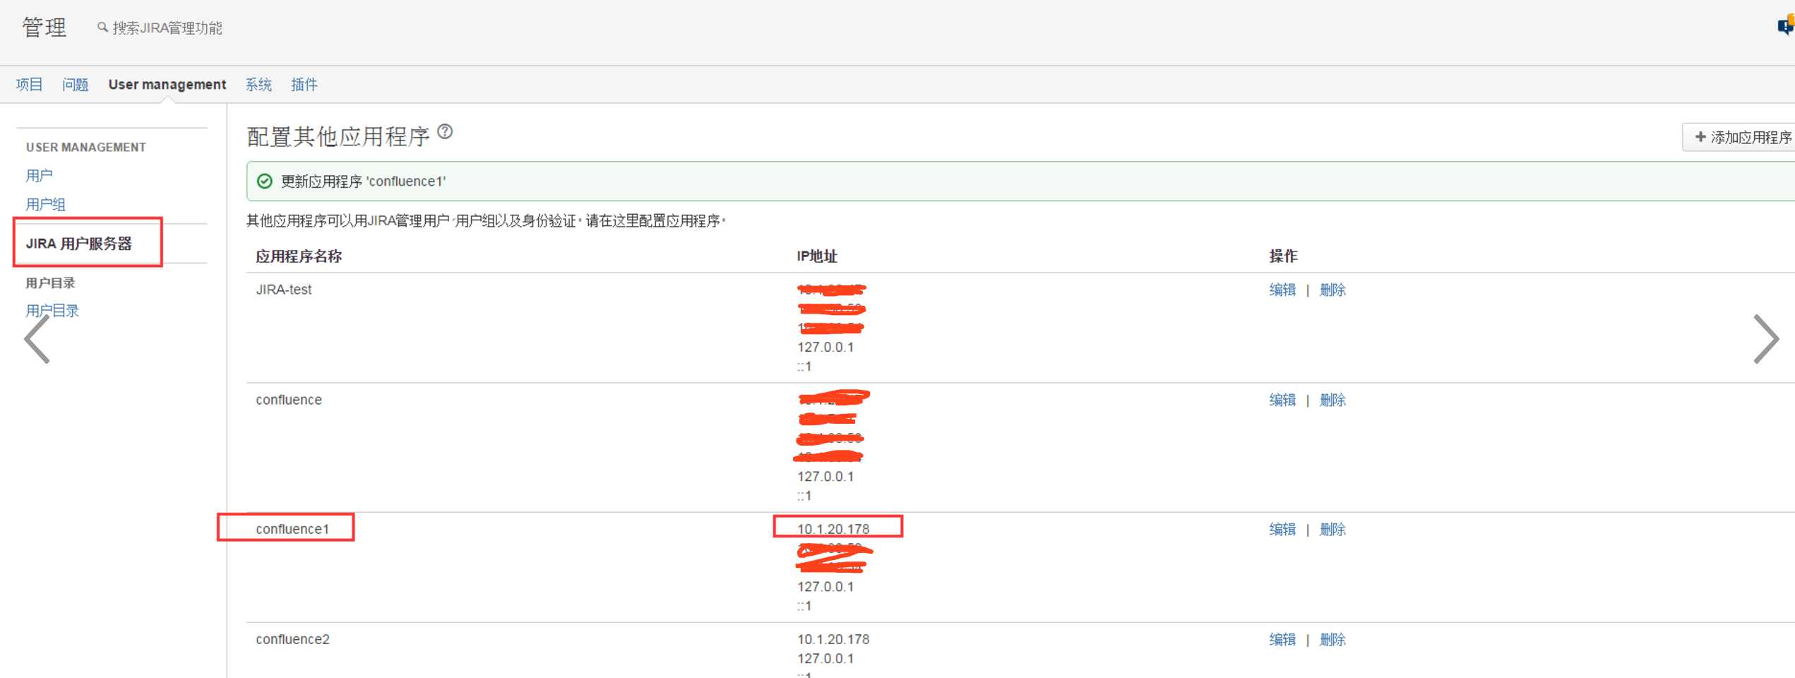Click the confluence2 application name
The width and height of the screenshot is (1795, 678).
coord(292,639)
